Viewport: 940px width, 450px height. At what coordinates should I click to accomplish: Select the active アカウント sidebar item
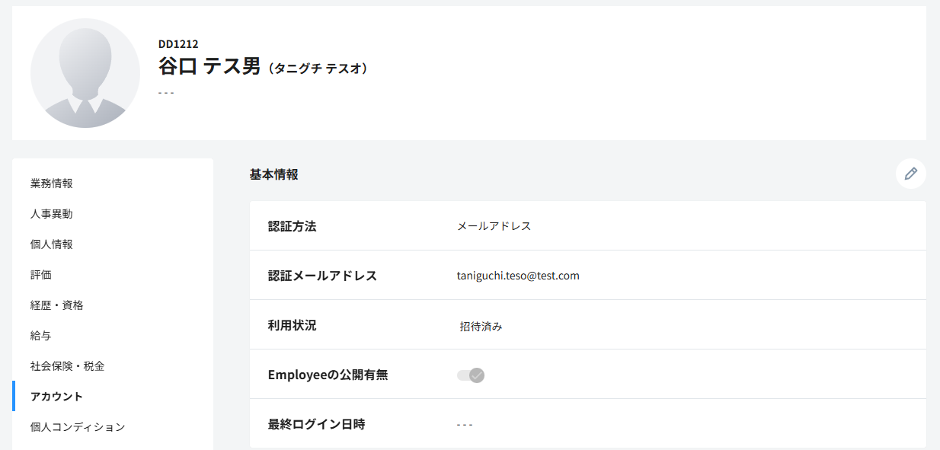[56, 397]
